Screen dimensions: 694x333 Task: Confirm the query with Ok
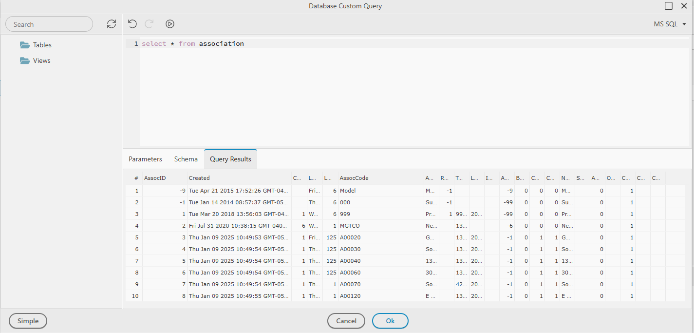390,321
